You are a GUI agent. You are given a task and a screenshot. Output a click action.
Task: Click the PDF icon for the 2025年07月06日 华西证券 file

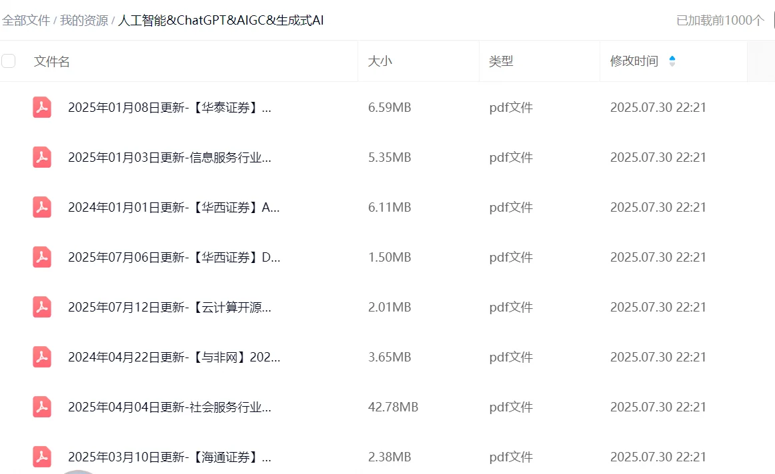pos(41,257)
